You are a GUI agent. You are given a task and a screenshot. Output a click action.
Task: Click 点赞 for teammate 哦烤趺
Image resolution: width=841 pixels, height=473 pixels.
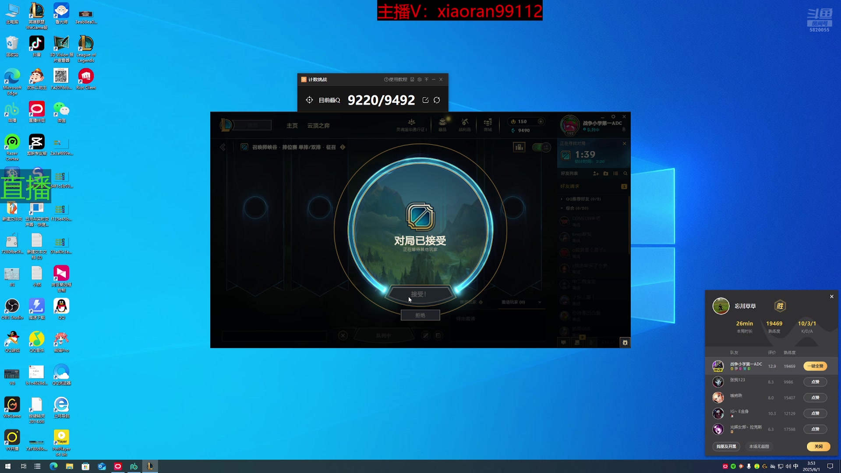coord(815,398)
